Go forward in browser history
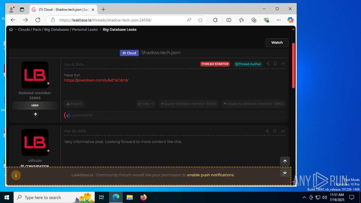Image resolution: width=361 pixels, height=203 pixels. tap(25, 20)
